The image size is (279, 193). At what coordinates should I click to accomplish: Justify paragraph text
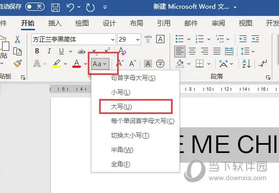pyautogui.click(x=217, y=51)
